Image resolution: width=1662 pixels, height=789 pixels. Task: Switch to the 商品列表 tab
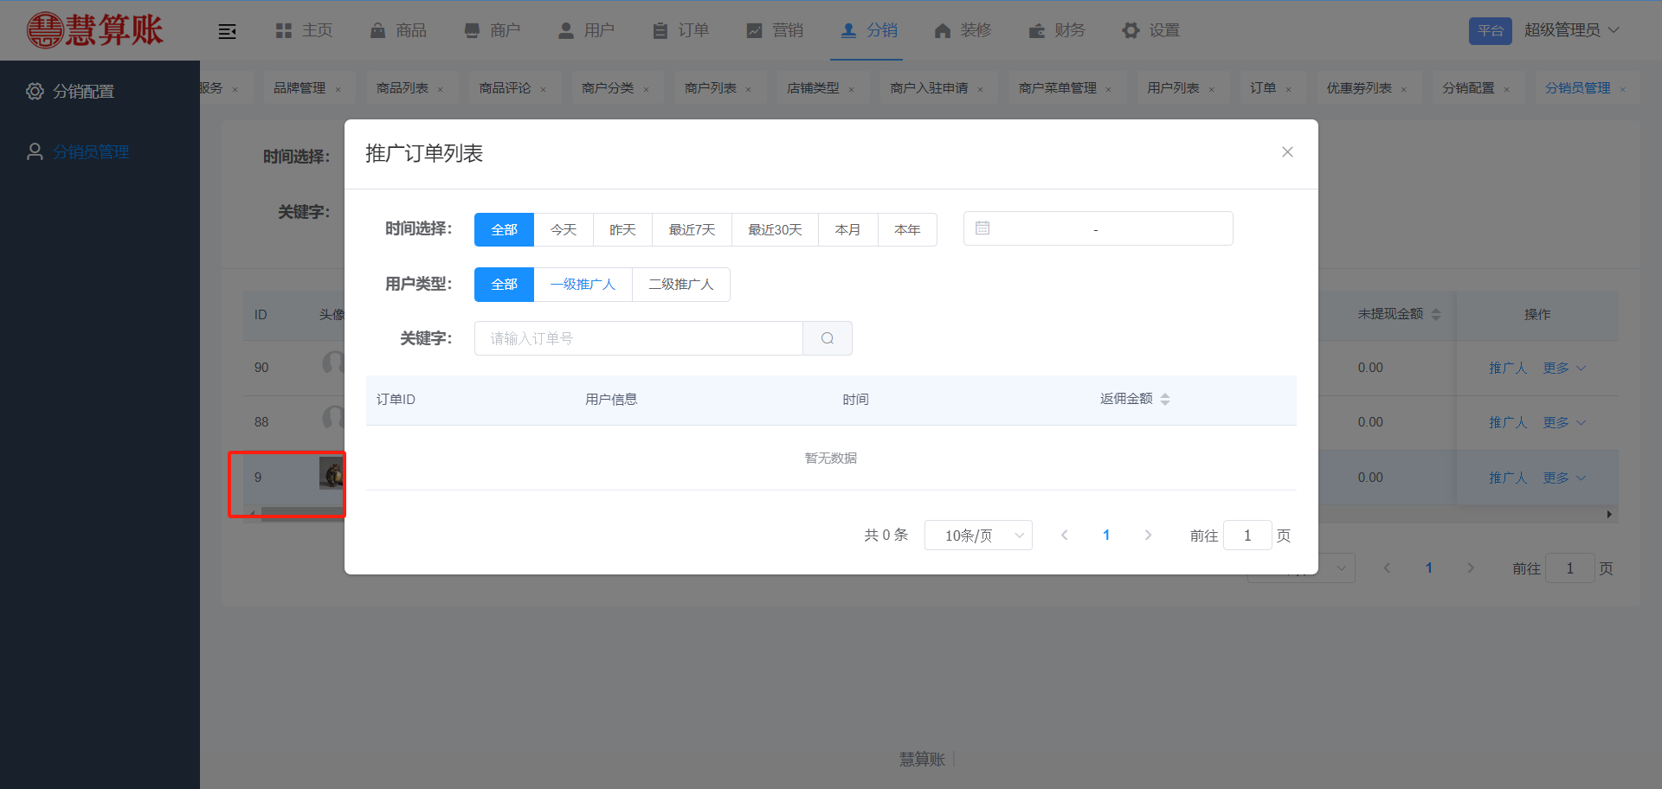pyautogui.click(x=403, y=88)
